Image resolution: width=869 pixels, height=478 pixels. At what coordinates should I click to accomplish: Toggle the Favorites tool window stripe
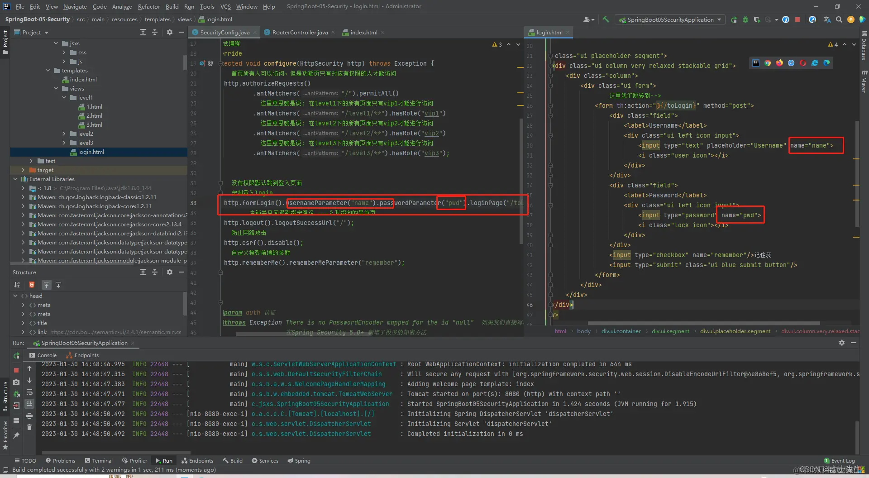(5, 435)
